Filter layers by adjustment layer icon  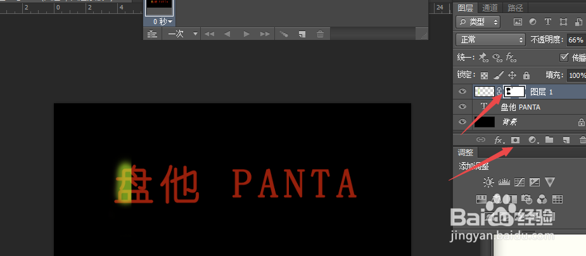[x=533, y=22]
